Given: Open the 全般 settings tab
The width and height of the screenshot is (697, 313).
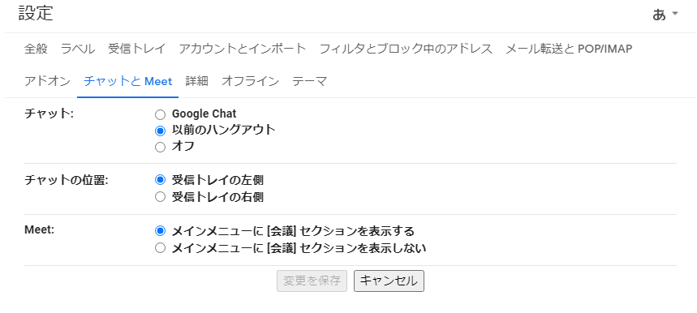Looking at the screenshot, I should coord(36,49).
